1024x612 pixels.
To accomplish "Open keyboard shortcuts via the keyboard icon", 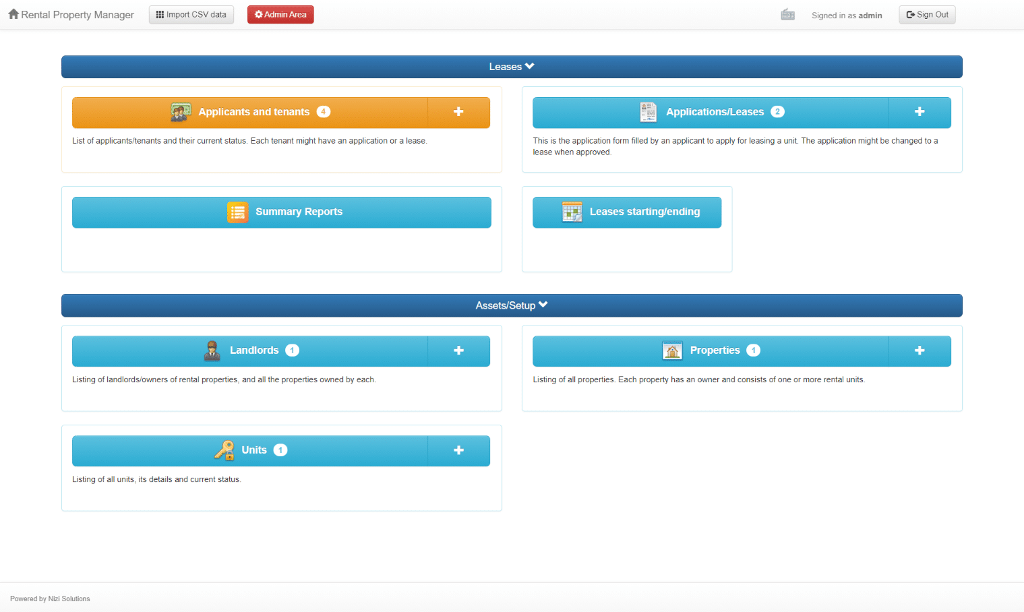I will click(x=787, y=13).
